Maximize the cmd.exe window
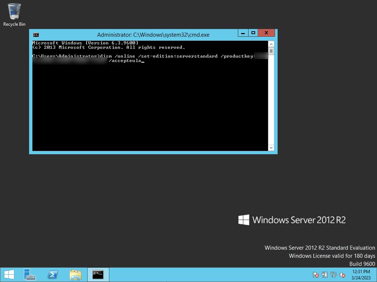 [x=253, y=33]
